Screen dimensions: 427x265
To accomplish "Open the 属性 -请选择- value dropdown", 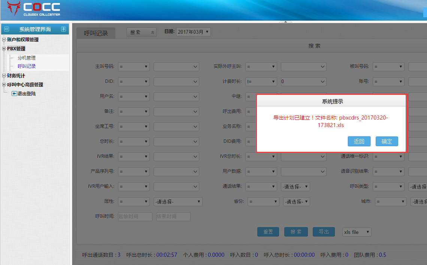I will click(178, 202).
